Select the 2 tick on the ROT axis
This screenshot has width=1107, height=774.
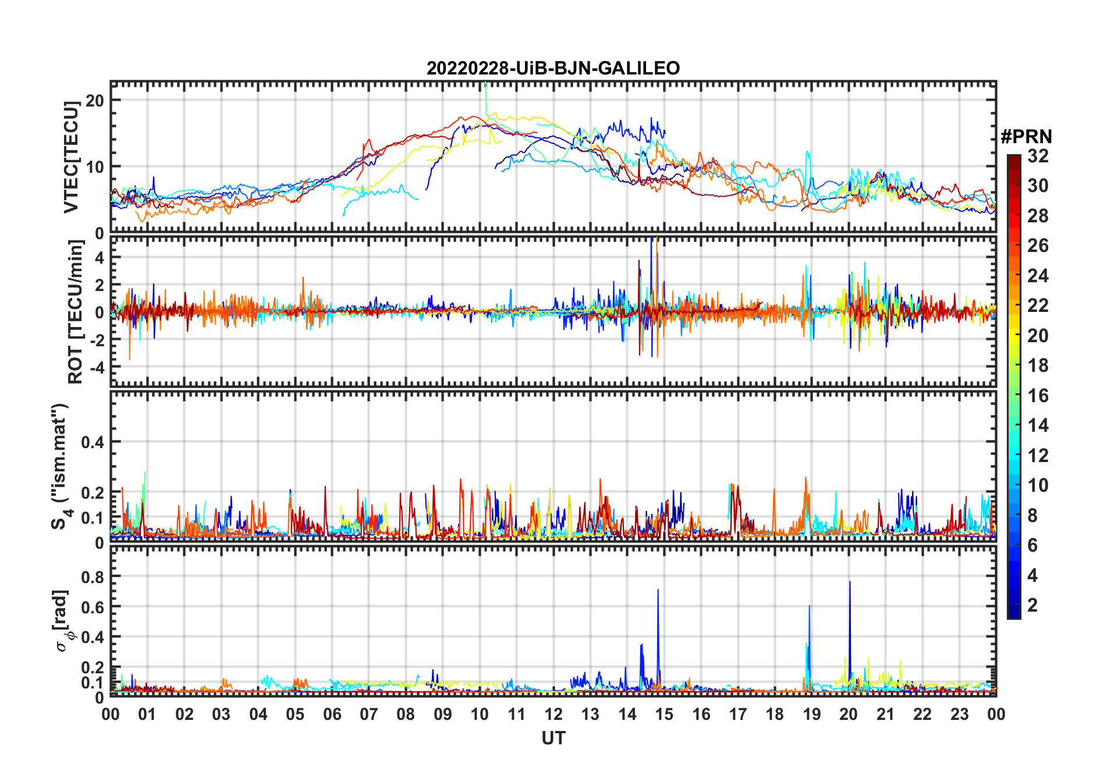pos(100,285)
